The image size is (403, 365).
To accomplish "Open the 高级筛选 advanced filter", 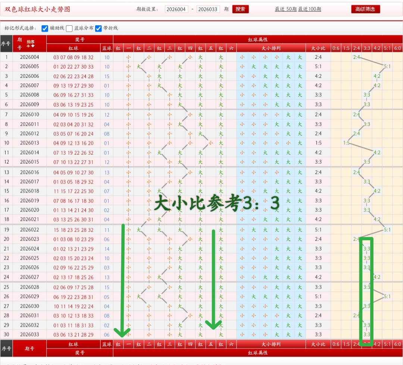I will [365, 9].
